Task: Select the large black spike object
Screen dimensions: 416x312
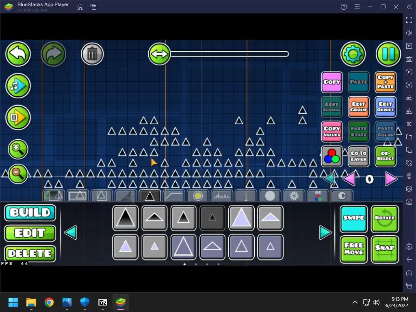Action: pos(126,218)
